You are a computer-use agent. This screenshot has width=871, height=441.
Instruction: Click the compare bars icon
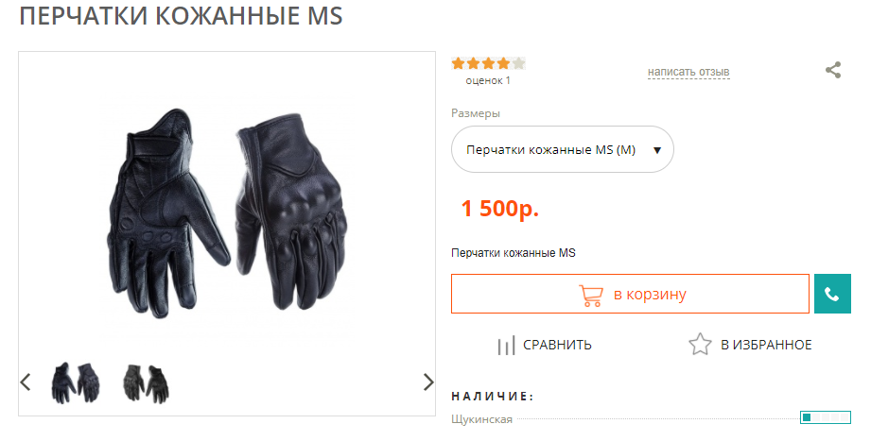click(506, 345)
